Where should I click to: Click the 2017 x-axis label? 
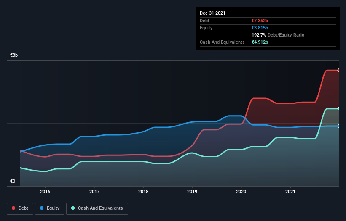[94, 192]
